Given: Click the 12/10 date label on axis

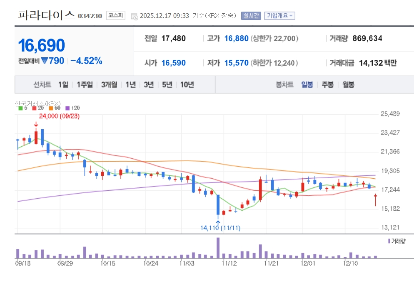Looking at the screenshot, I should (x=350, y=263).
